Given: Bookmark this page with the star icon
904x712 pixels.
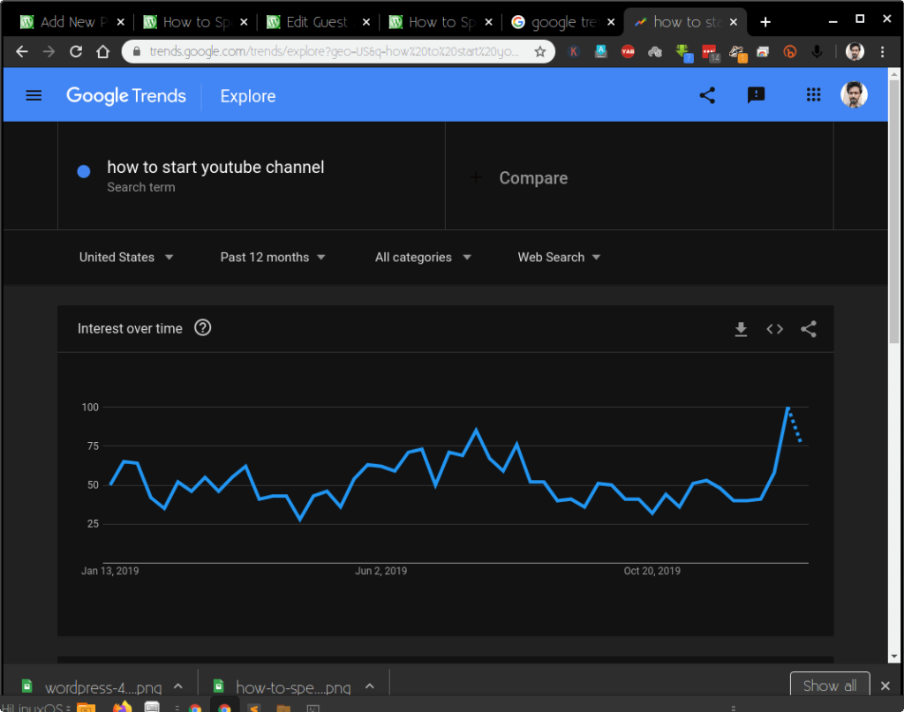Looking at the screenshot, I should coord(539,52).
